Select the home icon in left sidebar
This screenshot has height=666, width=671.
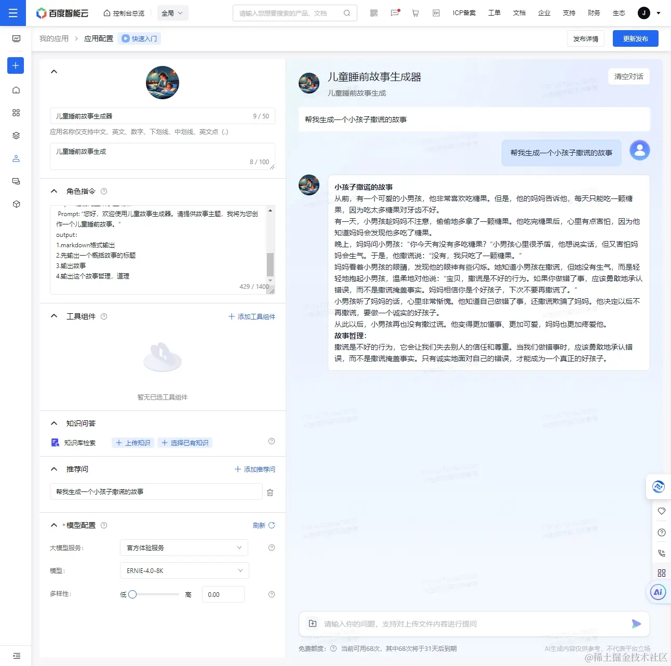point(16,89)
